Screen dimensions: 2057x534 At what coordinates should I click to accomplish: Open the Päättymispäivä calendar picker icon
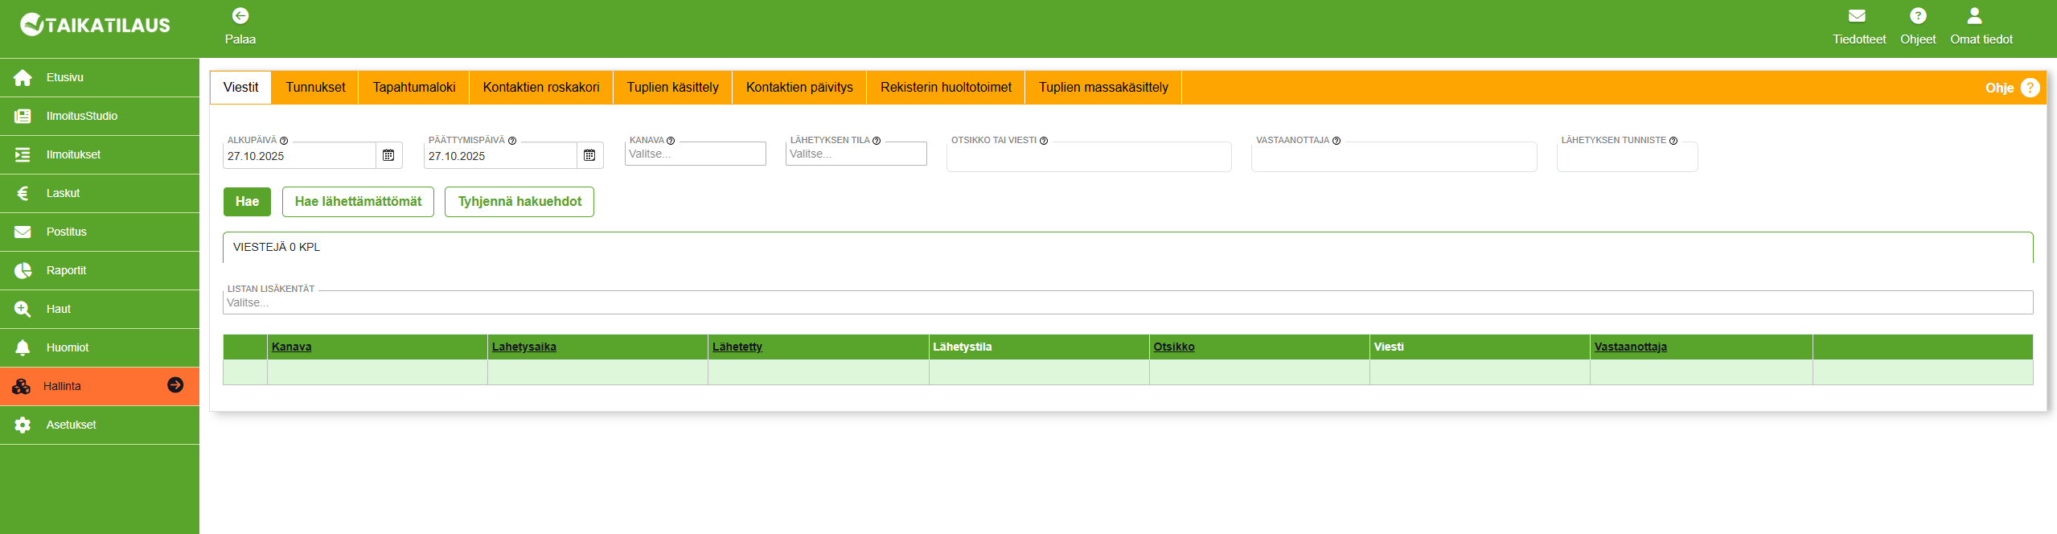pyautogui.click(x=589, y=155)
